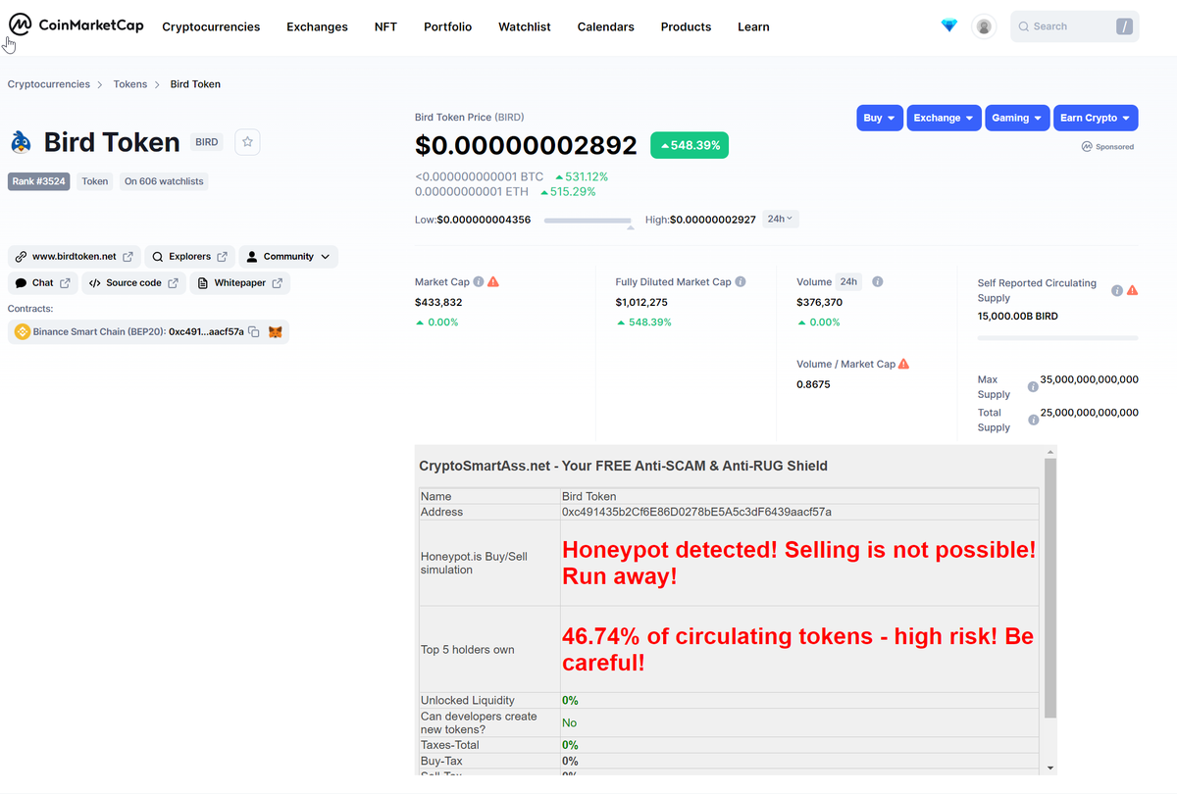Screen dimensions: 1177x794
Task: Click the Binance Smart Chain coin icon
Action: coord(22,332)
